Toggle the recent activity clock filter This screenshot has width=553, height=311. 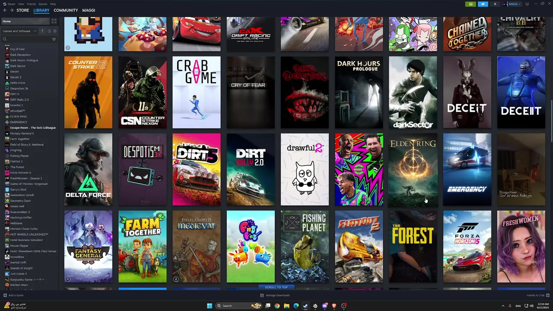(49, 31)
